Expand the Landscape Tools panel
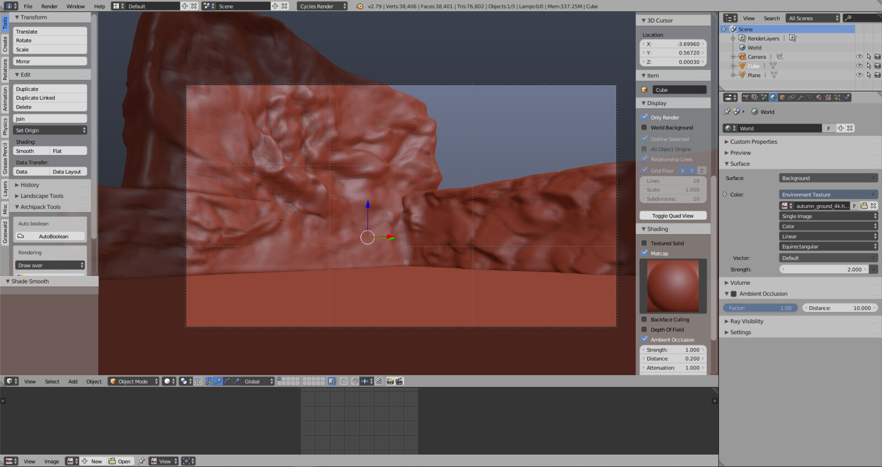Image resolution: width=882 pixels, height=467 pixels. pyautogui.click(x=42, y=196)
